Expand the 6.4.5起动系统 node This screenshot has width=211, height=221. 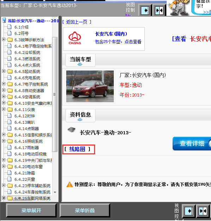click(x=4, y=71)
